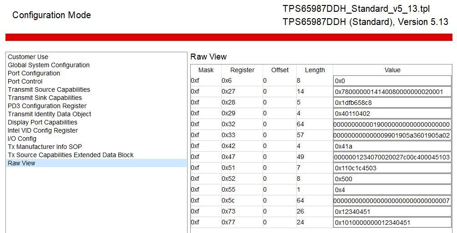Click the Configuration Mode title
Viewport: 457px width, 233px height.
(x=51, y=15)
